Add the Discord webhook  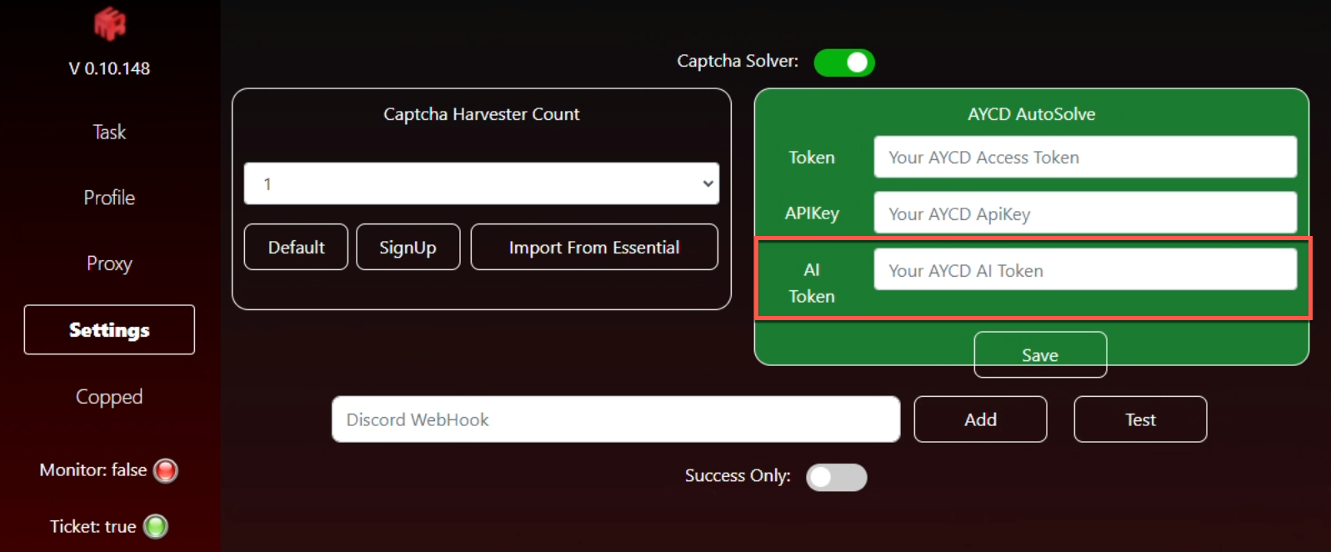pos(980,419)
